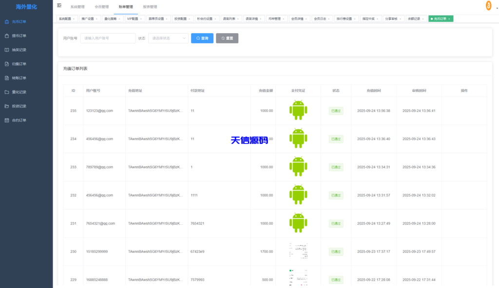Open the 状态 status dropdown

168,38
